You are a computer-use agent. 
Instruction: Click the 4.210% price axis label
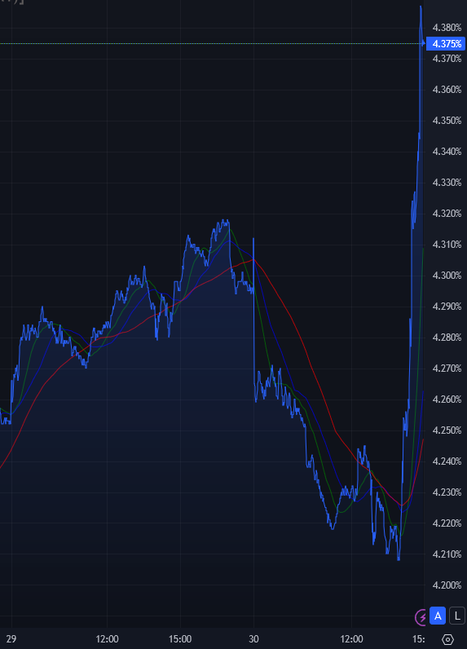(447, 554)
